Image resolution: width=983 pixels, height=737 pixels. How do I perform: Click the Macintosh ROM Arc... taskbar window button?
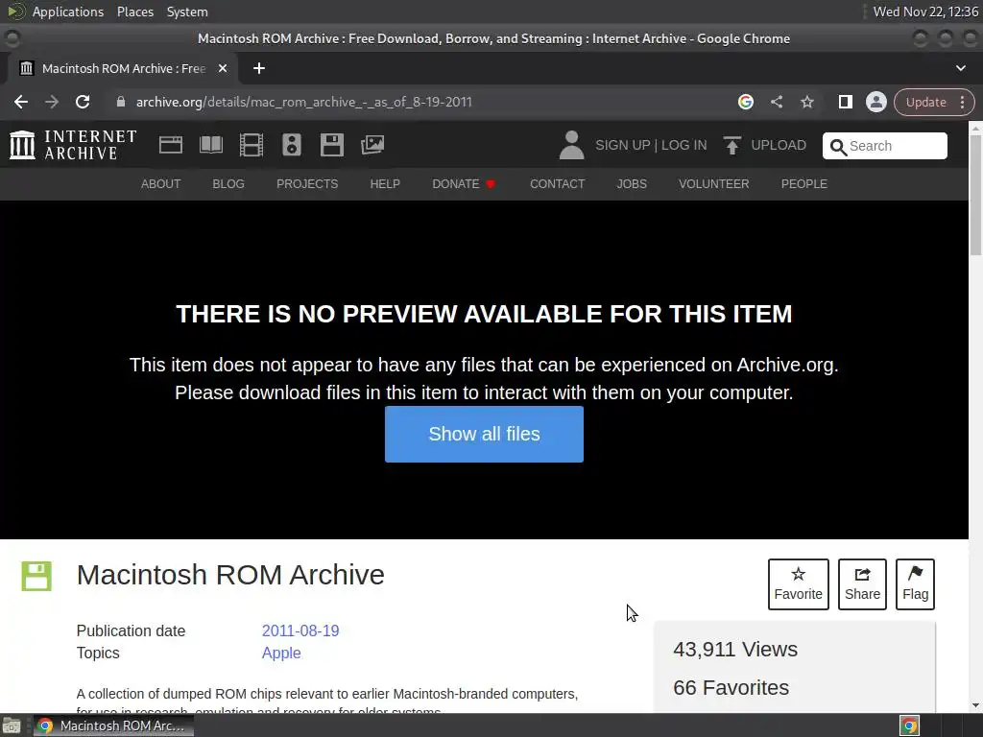[x=113, y=725]
